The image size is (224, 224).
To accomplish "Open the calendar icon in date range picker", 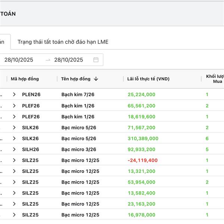I will tap(96, 60).
